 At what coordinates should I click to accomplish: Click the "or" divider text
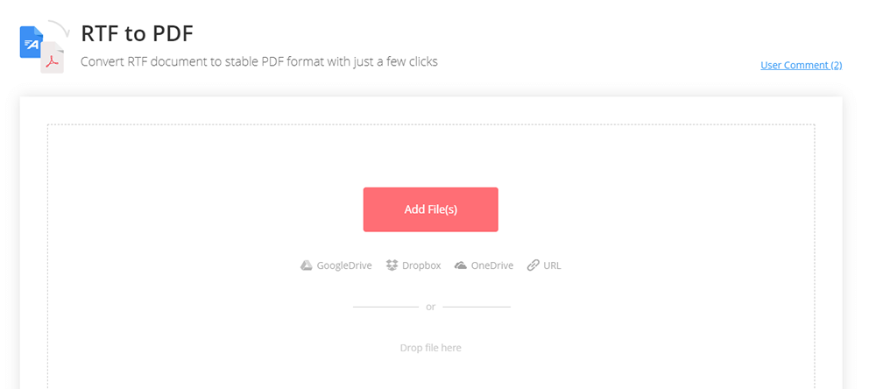point(430,307)
